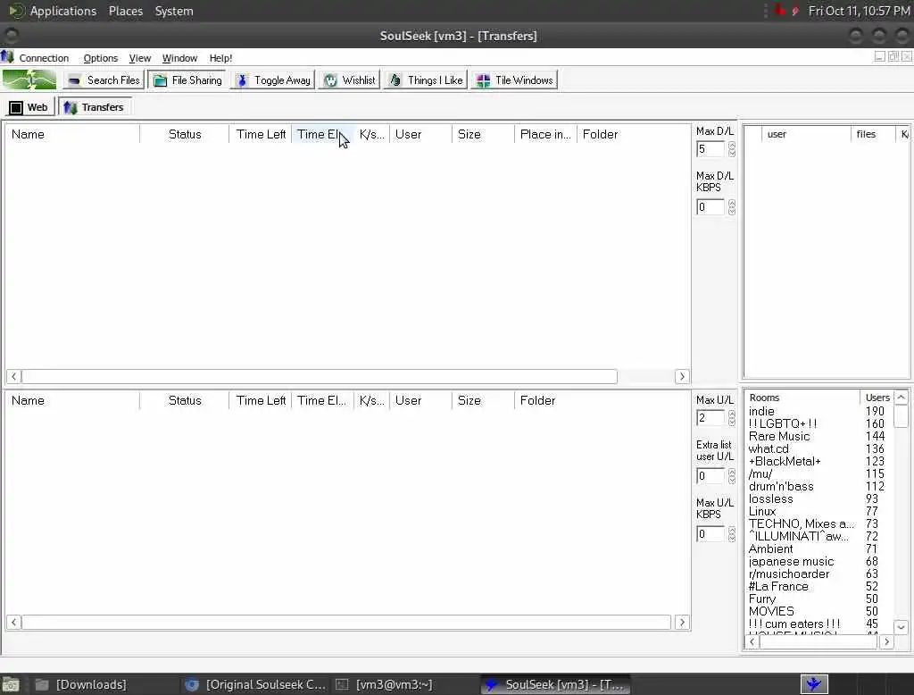Image resolution: width=914 pixels, height=695 pixels.
Task: Click rooms list horizontal scroll-left arrow
Action: [x=752, y=642]
